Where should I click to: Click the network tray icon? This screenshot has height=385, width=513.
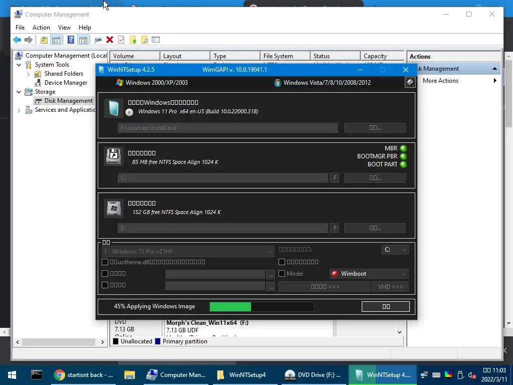[424, 375]
